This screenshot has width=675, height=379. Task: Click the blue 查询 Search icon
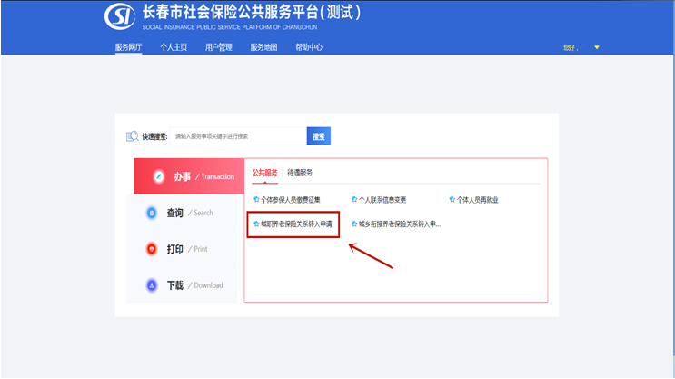pyautogui.click(x=152, y=213)
